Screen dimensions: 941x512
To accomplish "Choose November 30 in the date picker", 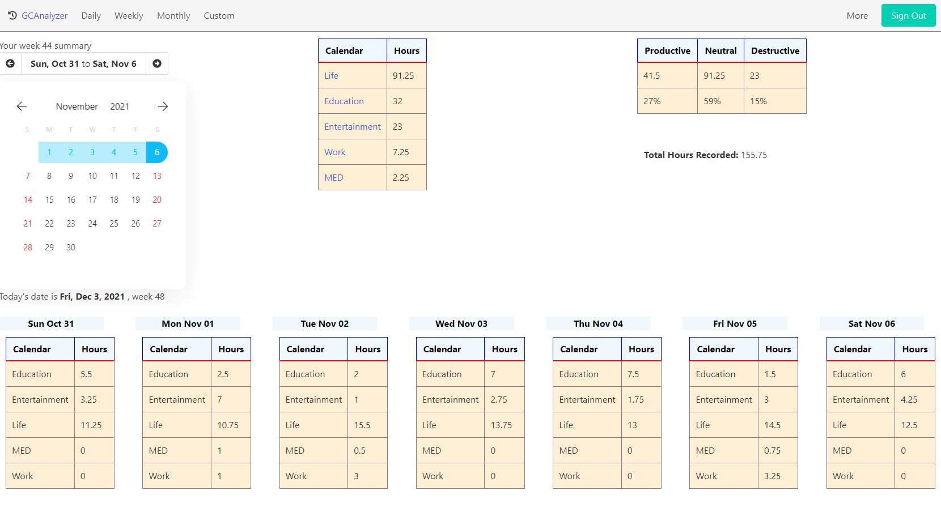I will tap(70, 247).
